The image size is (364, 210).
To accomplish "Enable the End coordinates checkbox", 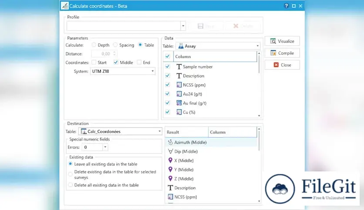I will tap(139, 62).
